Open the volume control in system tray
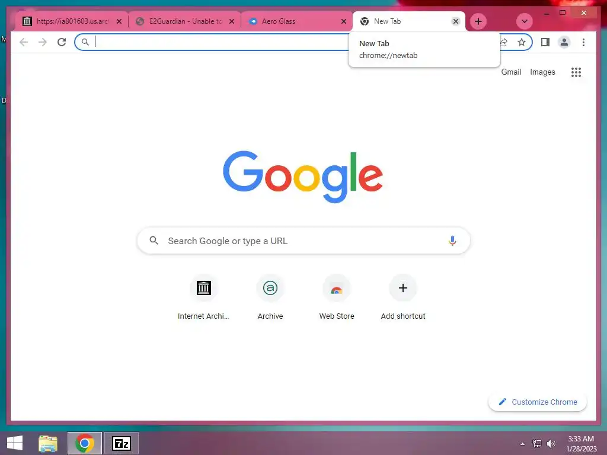 [551, 443]
